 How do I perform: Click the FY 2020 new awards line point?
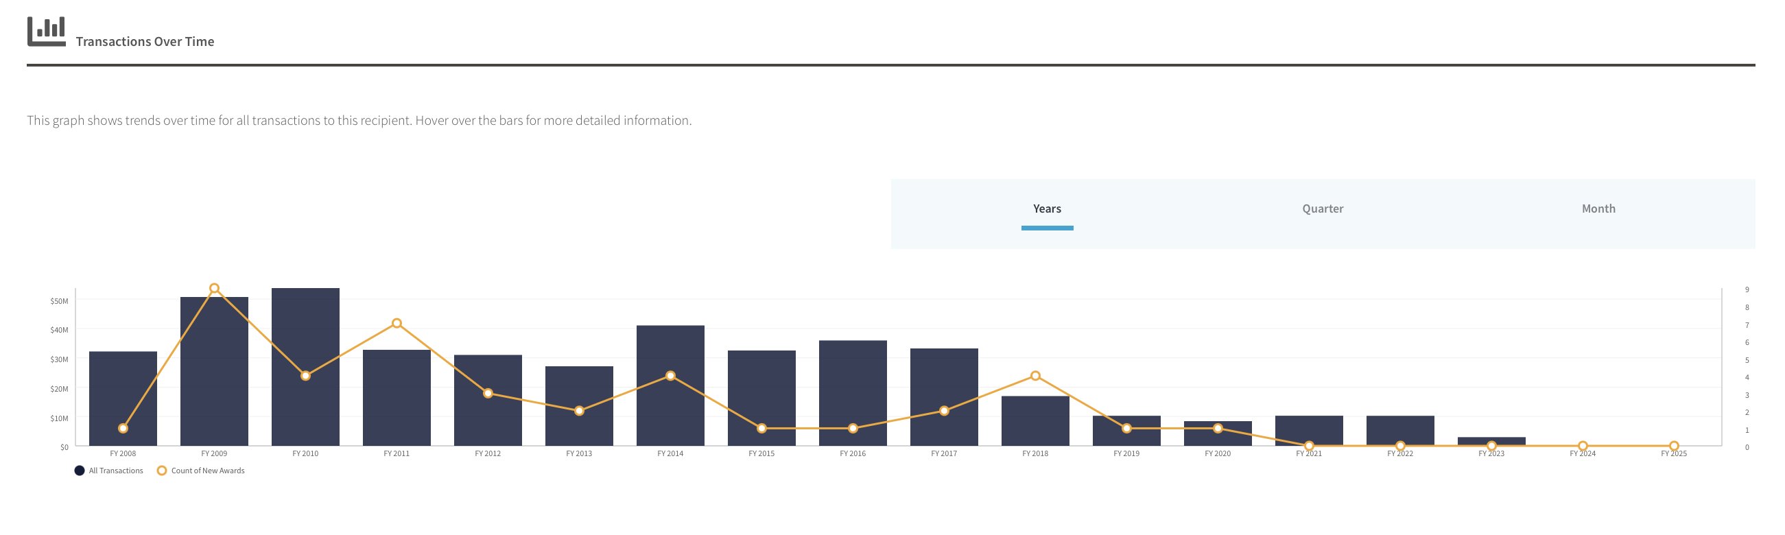[1218, 428]
